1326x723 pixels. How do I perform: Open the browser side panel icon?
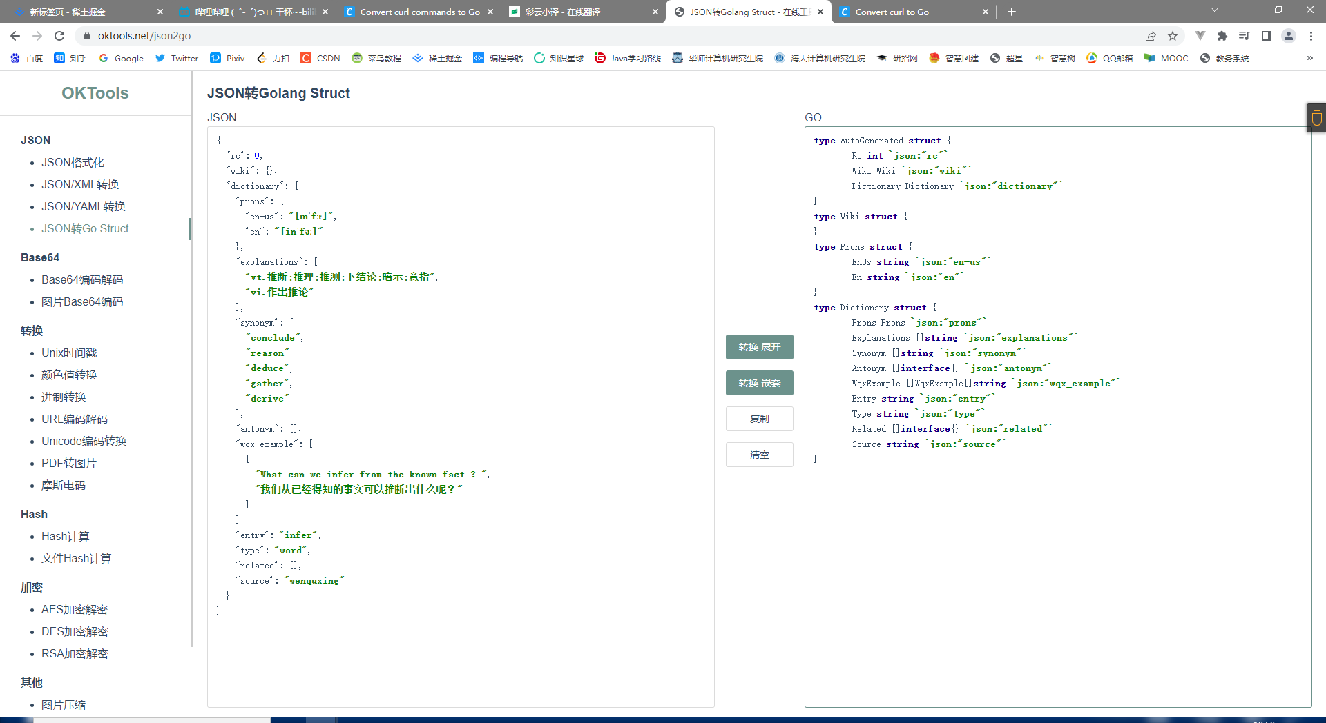1266,36
